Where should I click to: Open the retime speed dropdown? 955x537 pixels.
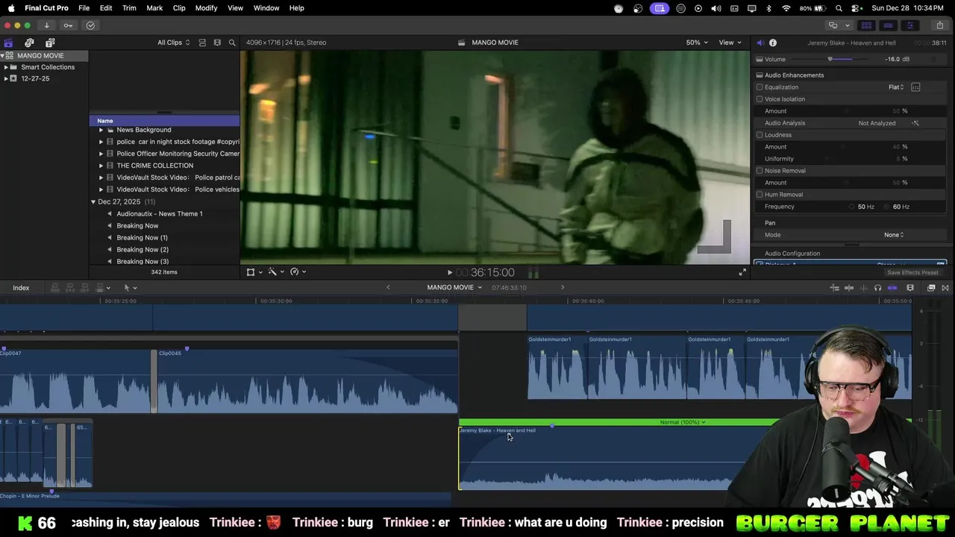pos(298,272)
